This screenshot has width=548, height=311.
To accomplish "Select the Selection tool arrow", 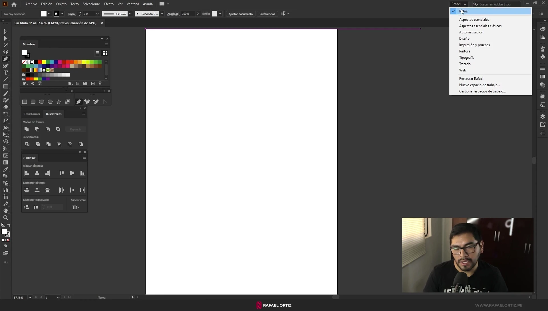I will point(5,31).
